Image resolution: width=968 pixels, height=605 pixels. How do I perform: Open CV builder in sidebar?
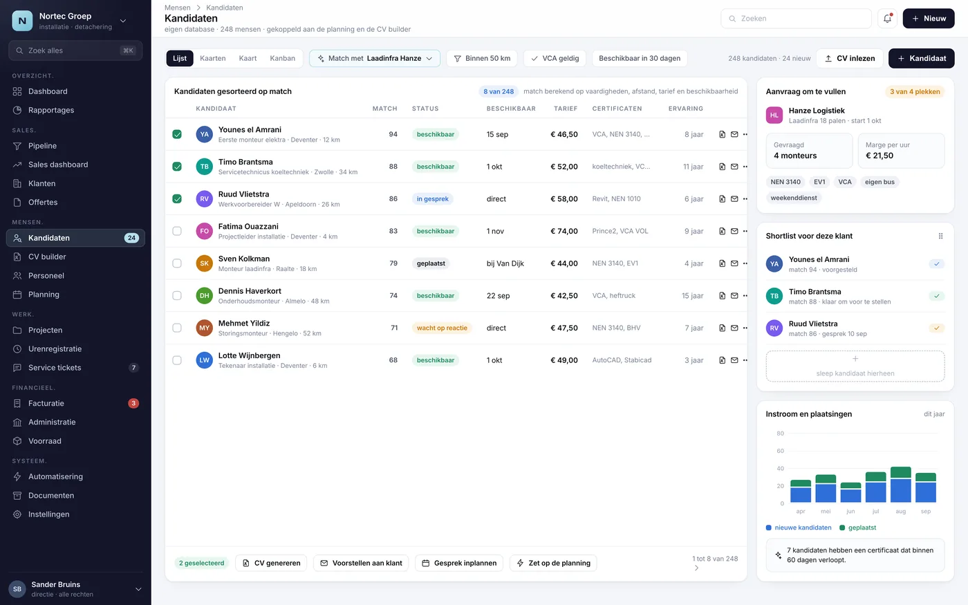click(x=75, y=257)
